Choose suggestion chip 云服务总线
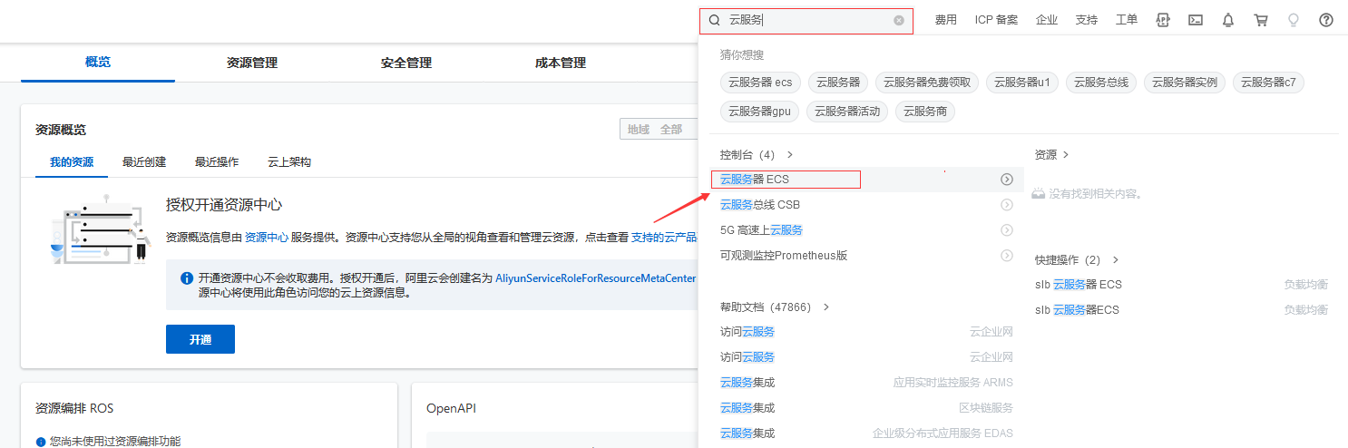Viewport: 1348px width, 448px height. tap(1101, 83)
